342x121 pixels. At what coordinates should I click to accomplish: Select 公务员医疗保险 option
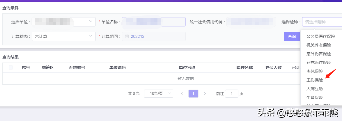pyautogui.click(x=320, y=36)
